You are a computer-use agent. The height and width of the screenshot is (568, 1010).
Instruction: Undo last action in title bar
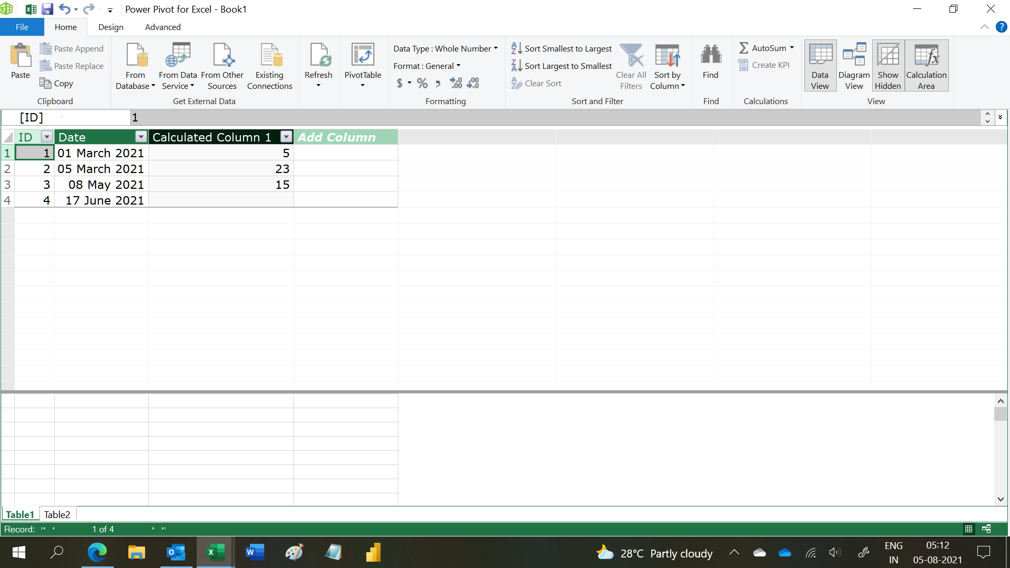click(64, 9)
